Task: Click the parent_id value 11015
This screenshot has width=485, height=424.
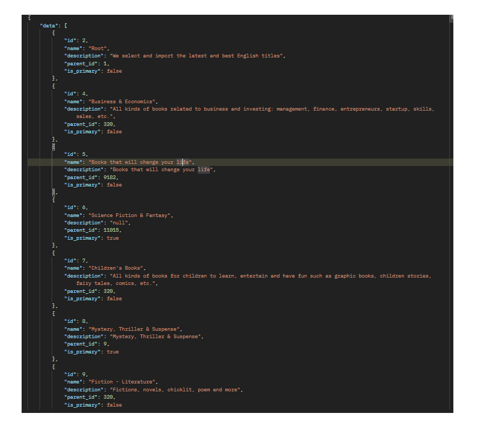Action: pos(111,230)
